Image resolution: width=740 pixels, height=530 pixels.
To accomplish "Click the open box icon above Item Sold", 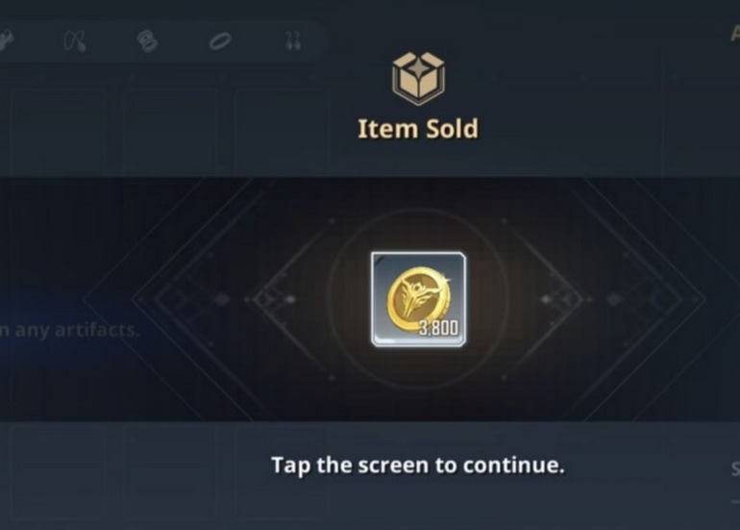I will (418, 79).
